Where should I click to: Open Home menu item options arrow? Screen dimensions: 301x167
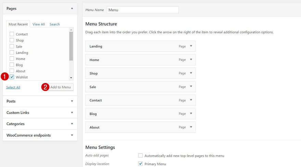(191, 60)
